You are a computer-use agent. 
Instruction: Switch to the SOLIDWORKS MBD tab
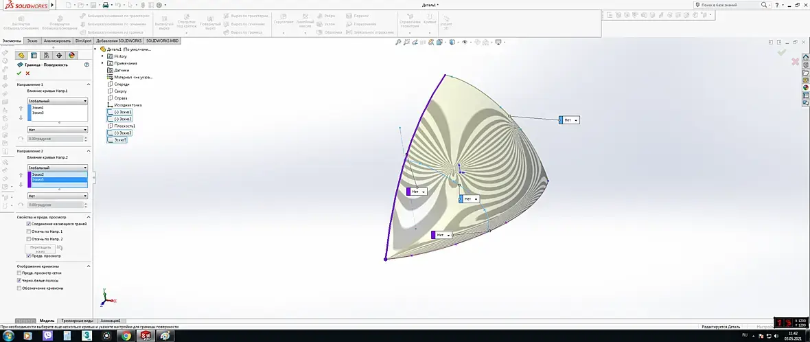163,41
